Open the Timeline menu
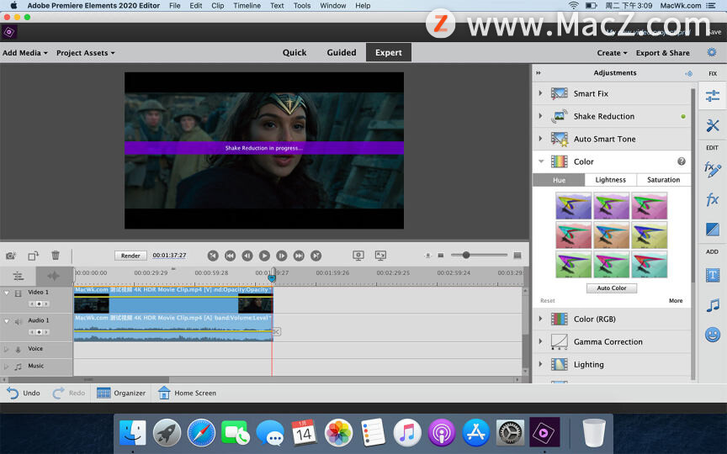The image size is (727, 454). pos(247,6)
